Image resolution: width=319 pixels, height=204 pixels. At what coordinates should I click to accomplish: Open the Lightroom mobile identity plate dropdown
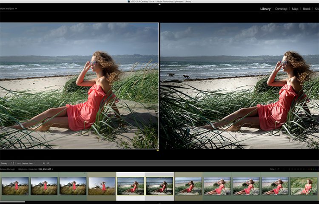click(16, 8)
